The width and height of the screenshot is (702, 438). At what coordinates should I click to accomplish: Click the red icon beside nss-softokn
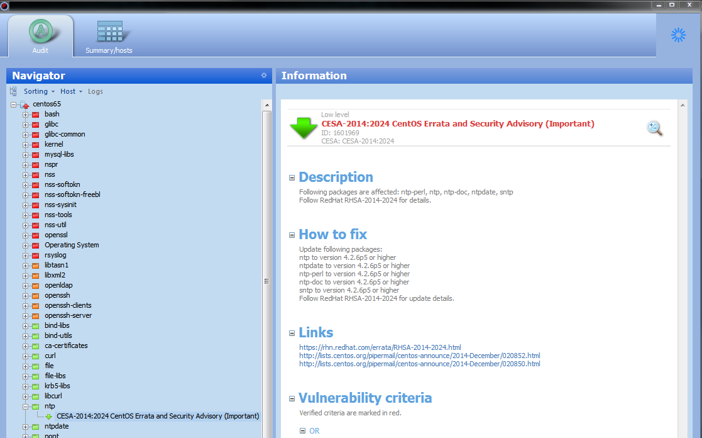[x=35, y=185]
